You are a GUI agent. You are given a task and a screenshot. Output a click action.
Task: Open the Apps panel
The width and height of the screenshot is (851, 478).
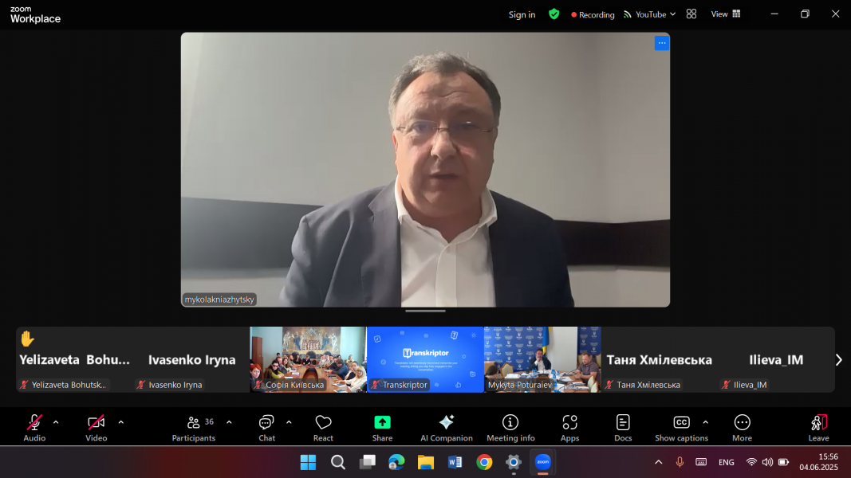tap(569, 427)
